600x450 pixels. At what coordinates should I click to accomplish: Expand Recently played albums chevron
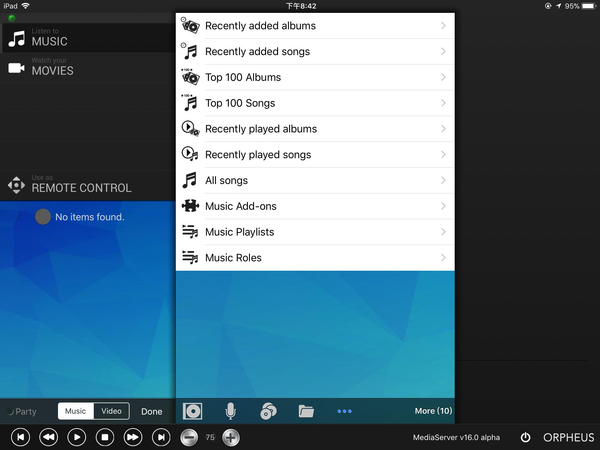click(x=444, y=129)
